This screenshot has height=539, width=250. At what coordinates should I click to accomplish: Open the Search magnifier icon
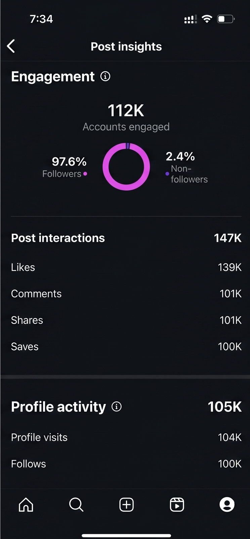point(76,505)
